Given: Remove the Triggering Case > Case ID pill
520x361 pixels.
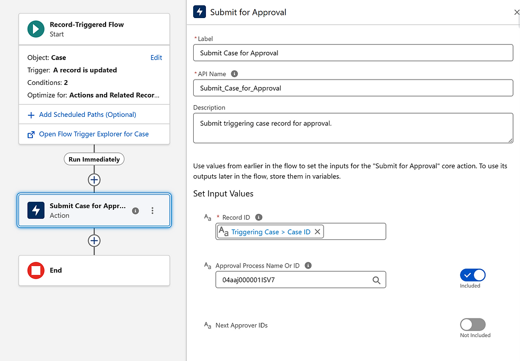Looking at the screenshot, I should click(x=317, y=231).
